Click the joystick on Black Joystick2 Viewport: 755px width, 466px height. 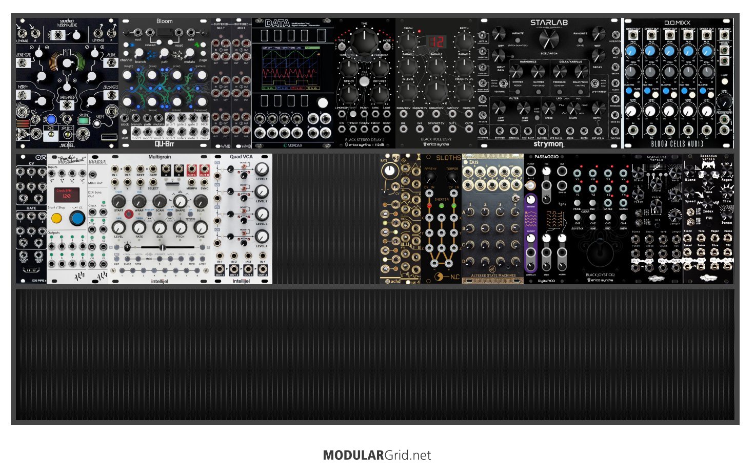click(600, 252)
